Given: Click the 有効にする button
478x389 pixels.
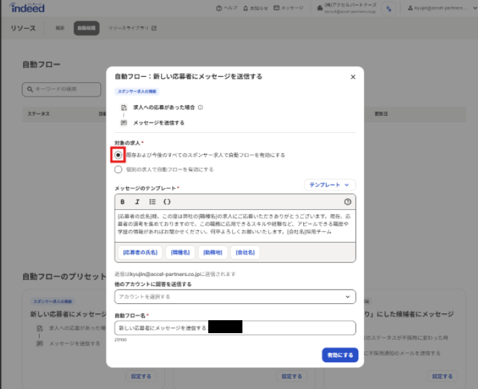Looking at the screenshot, I should [339, 355].
